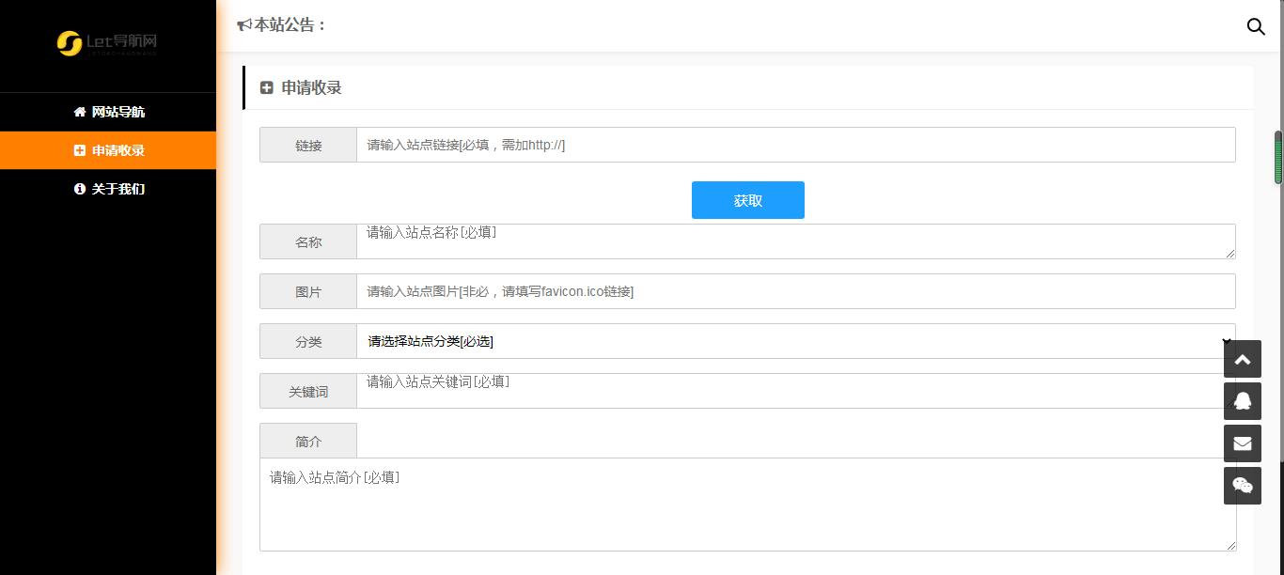Click the Let导航网 logo
Viewport: 1284px width, 575px height.
(x=107, y=43)
